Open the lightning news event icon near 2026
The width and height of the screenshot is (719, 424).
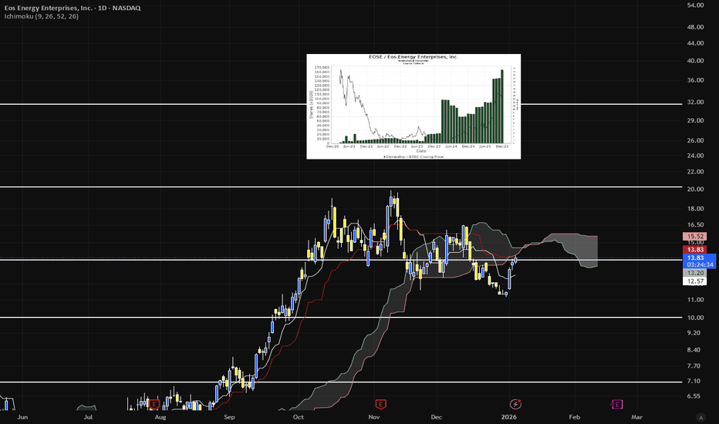coord(515,404)
